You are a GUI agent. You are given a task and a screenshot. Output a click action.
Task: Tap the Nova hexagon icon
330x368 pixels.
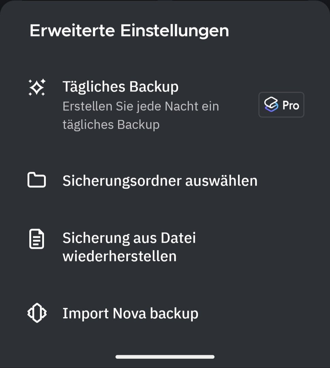[x=37, y=313]
